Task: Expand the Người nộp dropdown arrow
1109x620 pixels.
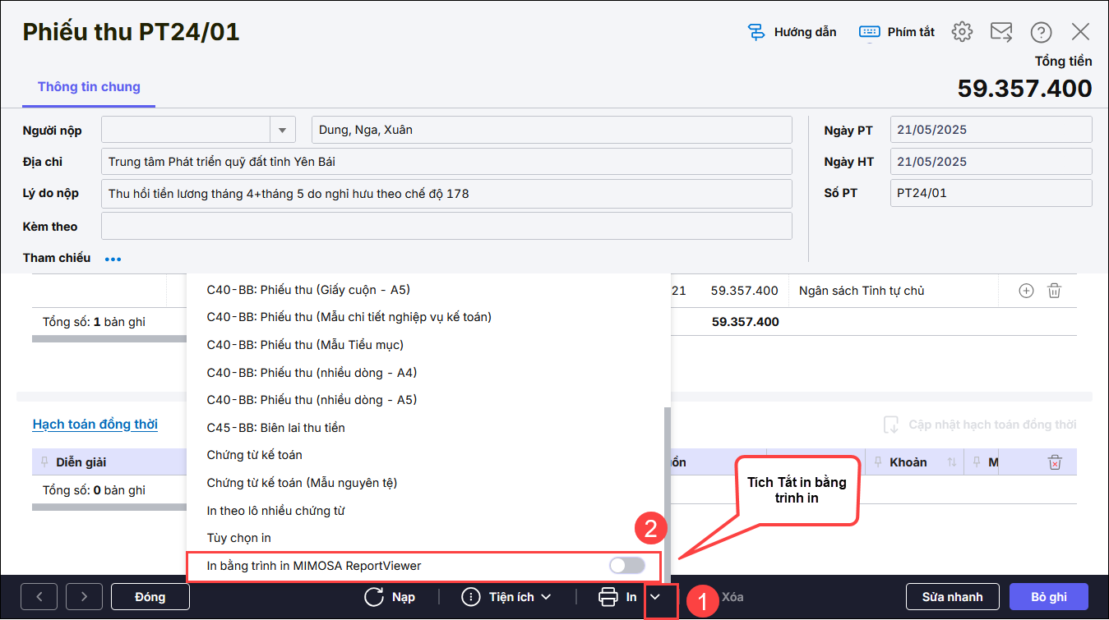Action: pyautogui.click(x=282, y=130)
